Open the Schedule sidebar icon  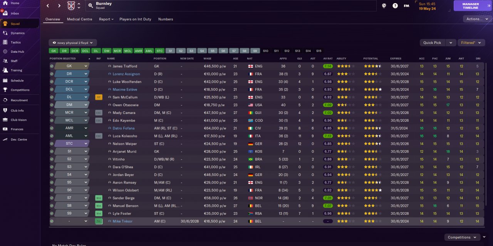coord(5,80)
